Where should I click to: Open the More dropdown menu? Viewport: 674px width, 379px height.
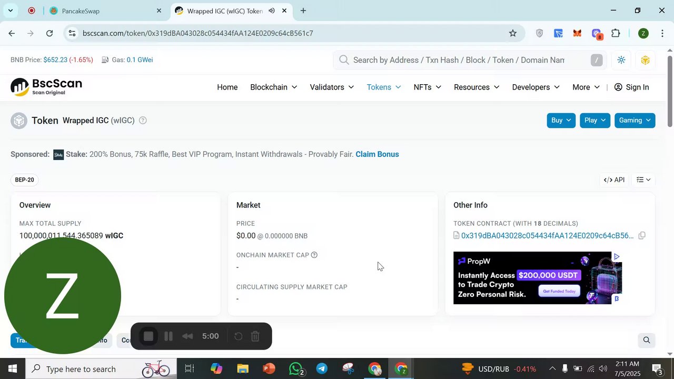[x=586, y=87]
